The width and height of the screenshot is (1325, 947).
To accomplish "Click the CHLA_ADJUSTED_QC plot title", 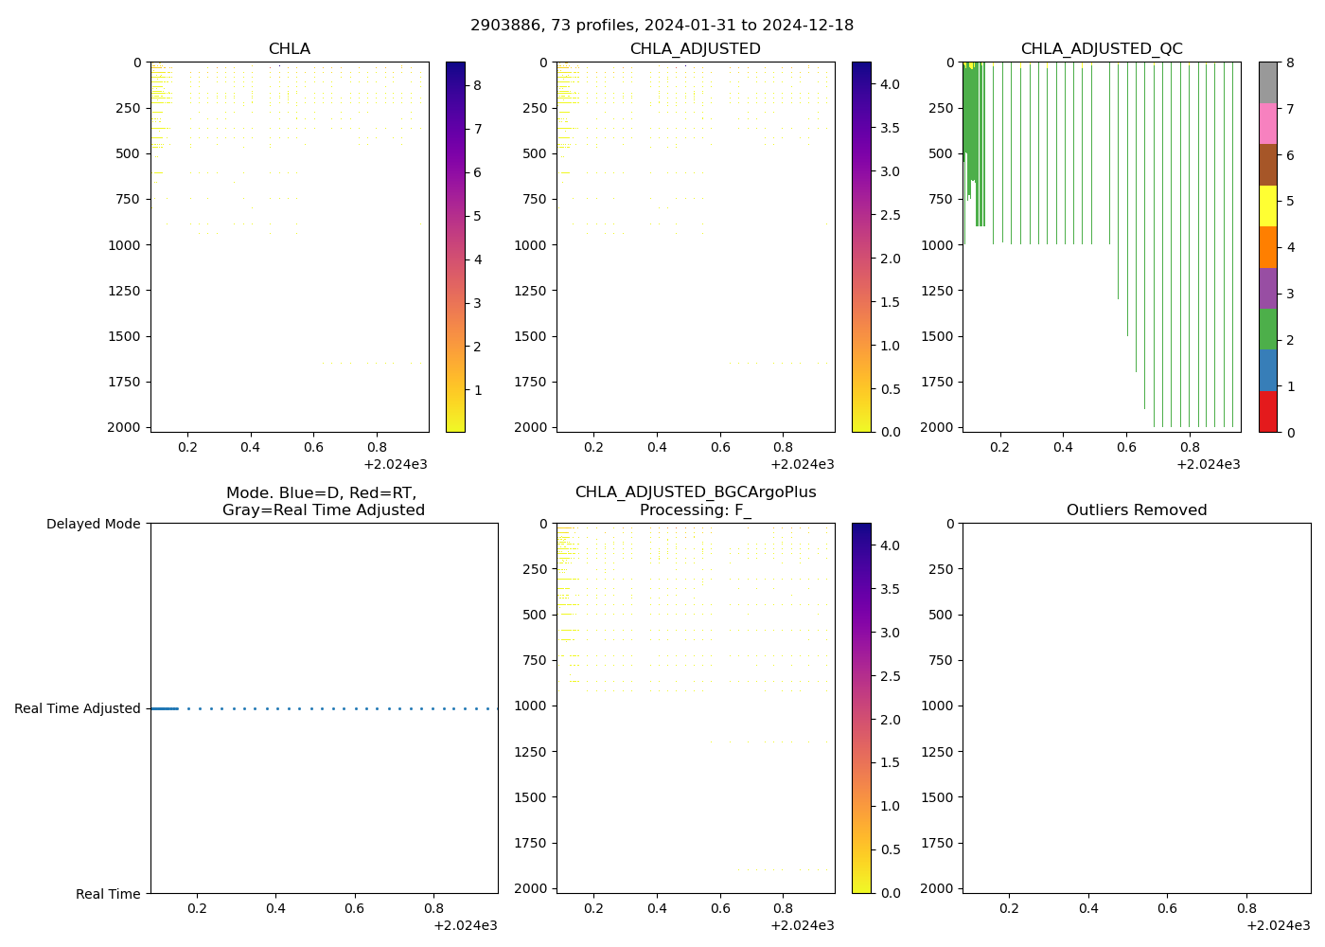I will (1102, 49).
